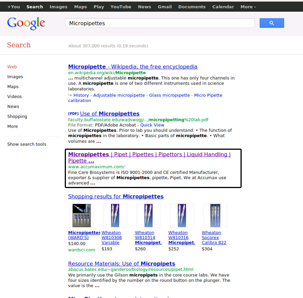Click the Wheaton Socorex Calibra thumbnail

pyautogui.click(x=215, y=215)
